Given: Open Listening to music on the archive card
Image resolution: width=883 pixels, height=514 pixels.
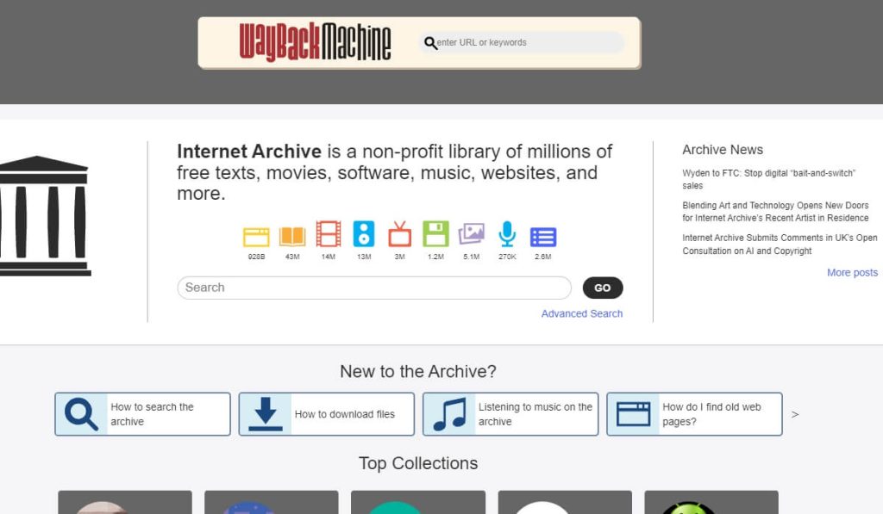Looking at the screenshot, I should (x=510, y=414).
